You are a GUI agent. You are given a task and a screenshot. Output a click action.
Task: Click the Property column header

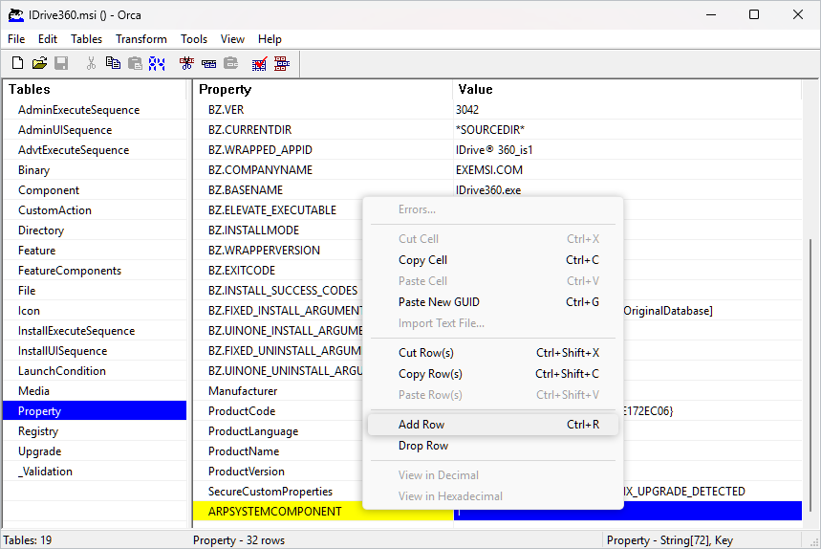[226, 89]
